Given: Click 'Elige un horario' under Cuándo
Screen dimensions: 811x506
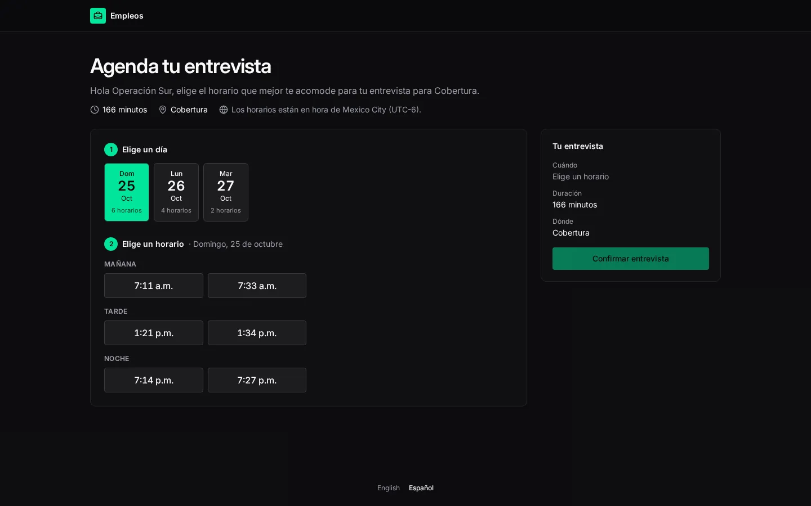Looking at the screenshot, I should click(x=581, y=177).
